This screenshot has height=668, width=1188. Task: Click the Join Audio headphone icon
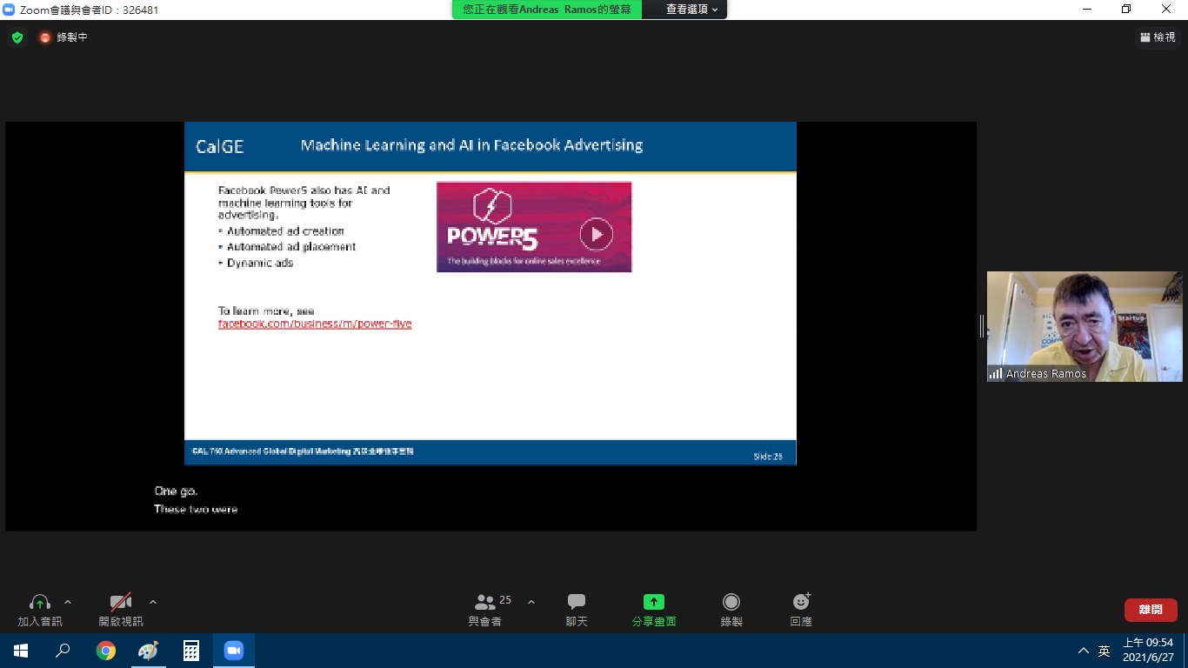[x=40, y=602]
